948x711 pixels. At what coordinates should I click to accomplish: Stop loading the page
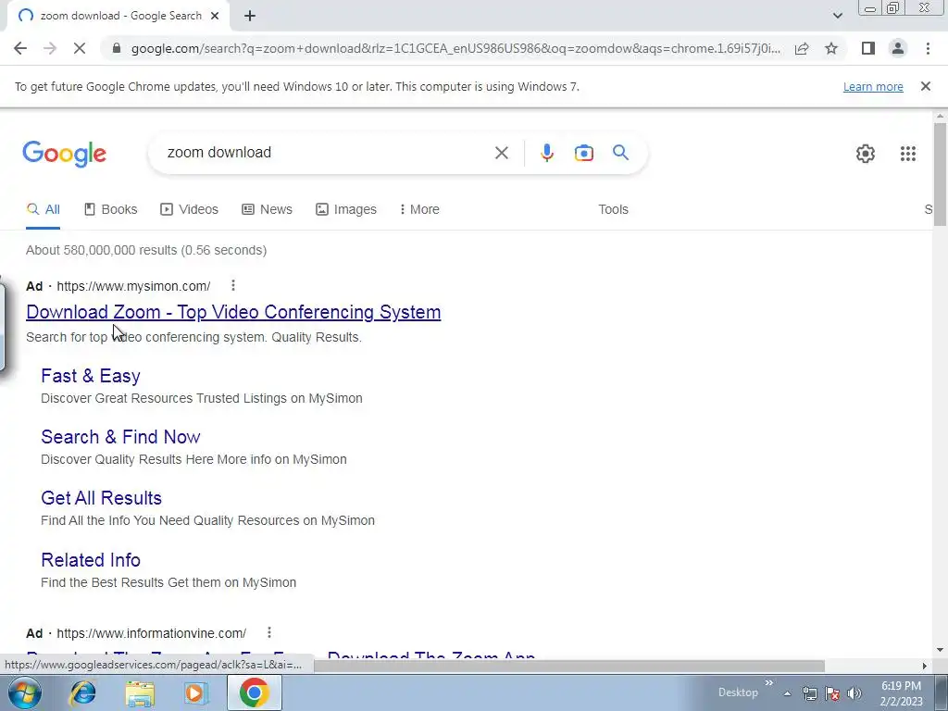click(x=80, y=48)
